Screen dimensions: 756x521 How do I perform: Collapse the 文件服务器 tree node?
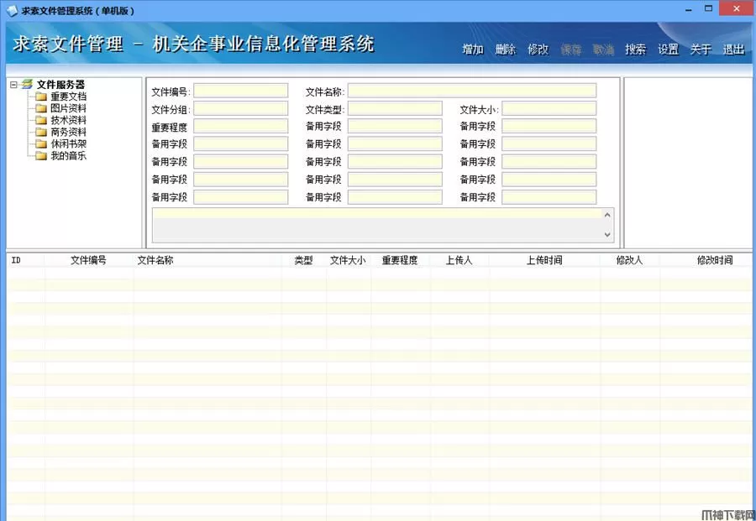coord(13,85)
